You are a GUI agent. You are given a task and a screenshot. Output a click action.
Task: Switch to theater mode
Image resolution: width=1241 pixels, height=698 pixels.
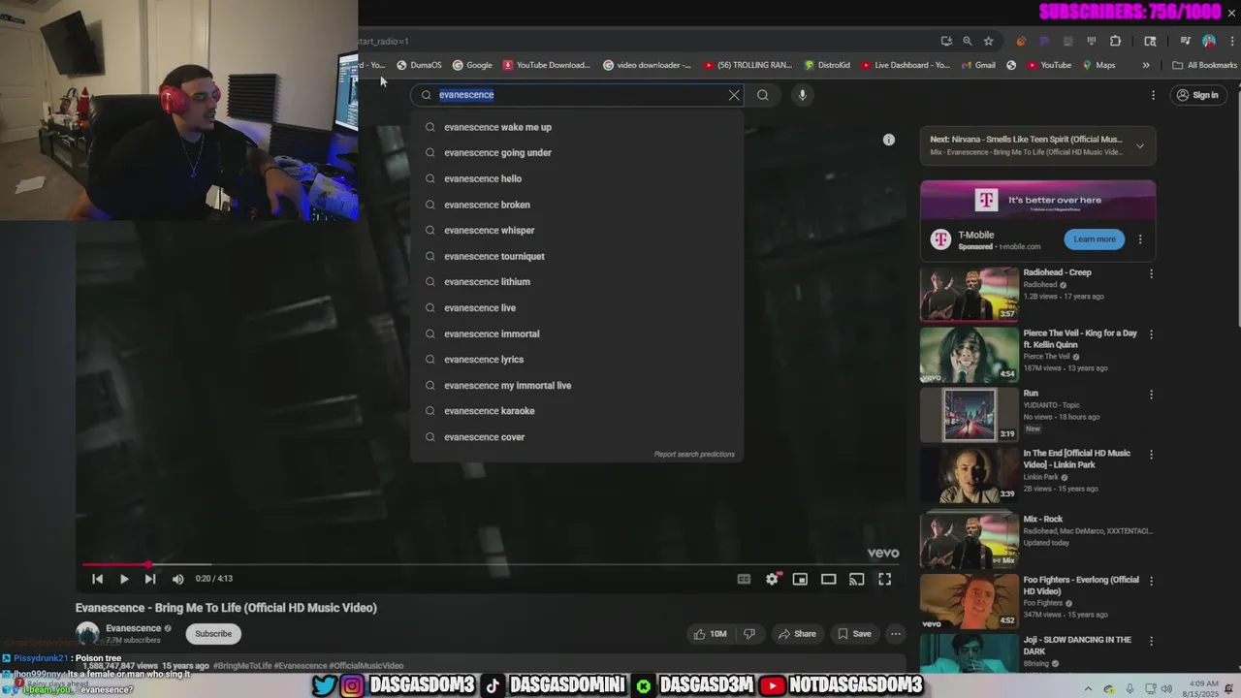click(828, 579)
